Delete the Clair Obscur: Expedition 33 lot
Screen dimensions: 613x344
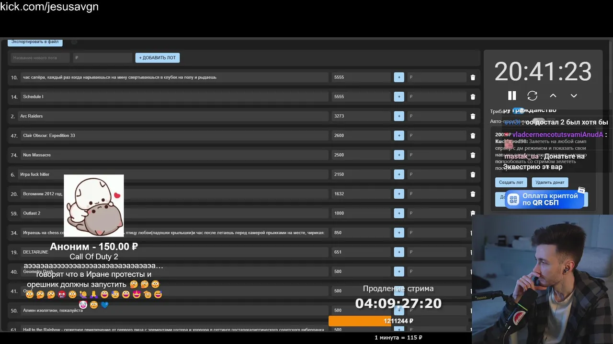click(x=473, y=136)
